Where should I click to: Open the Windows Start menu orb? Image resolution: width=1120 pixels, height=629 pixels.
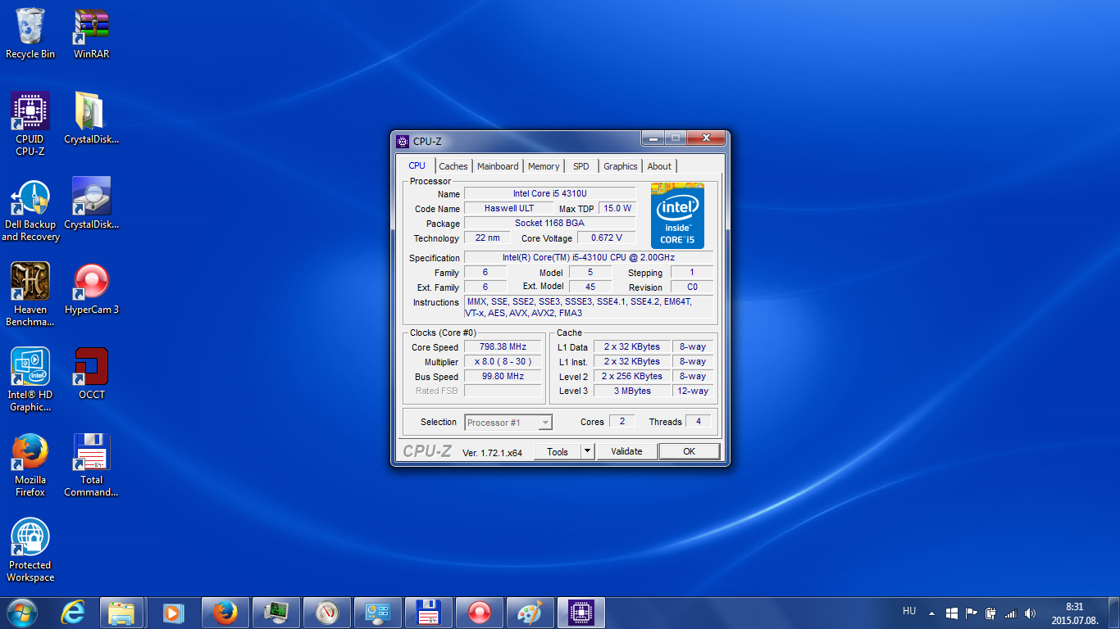pos(21,613)
